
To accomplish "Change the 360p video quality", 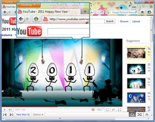I will 100,110.
